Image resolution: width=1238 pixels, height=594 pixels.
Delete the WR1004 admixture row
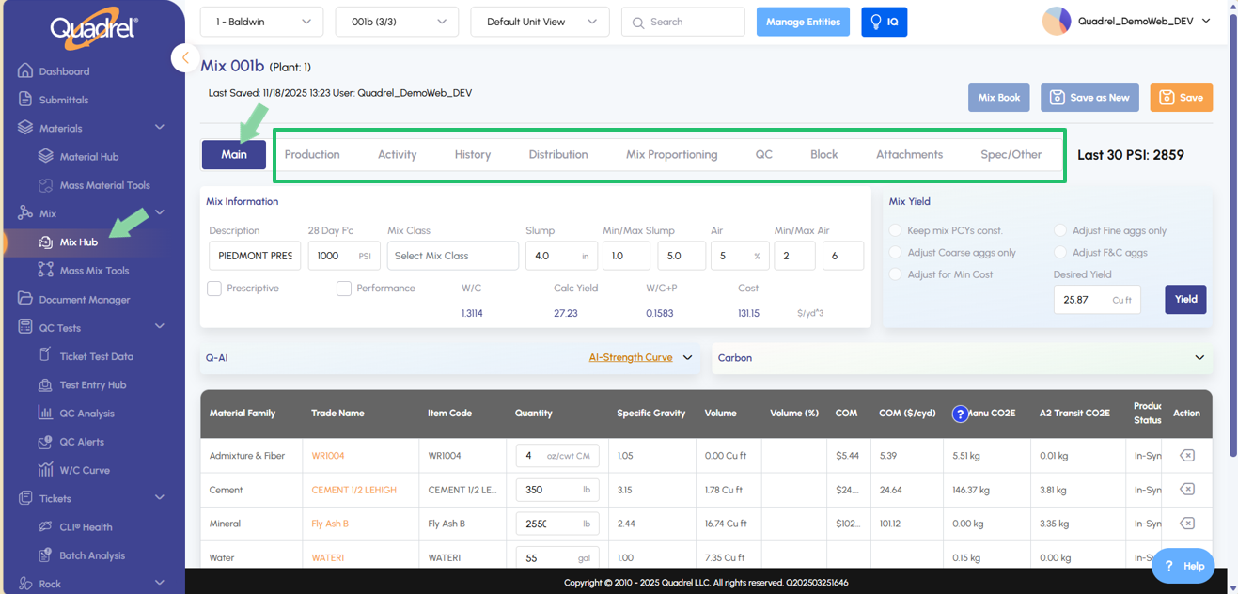(x=1187, y=456)
